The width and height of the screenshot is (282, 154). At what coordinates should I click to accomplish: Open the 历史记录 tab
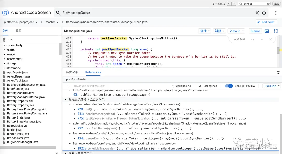coord(72,72)
